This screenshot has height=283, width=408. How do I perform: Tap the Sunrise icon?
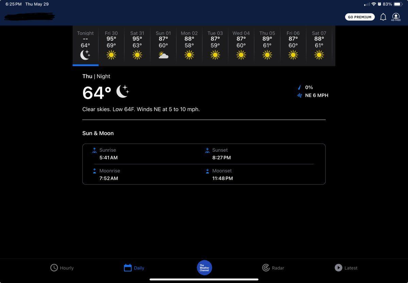(95, 150)
